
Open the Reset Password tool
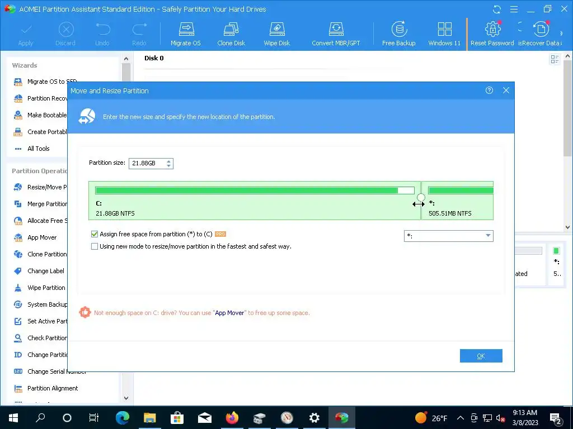492,34
